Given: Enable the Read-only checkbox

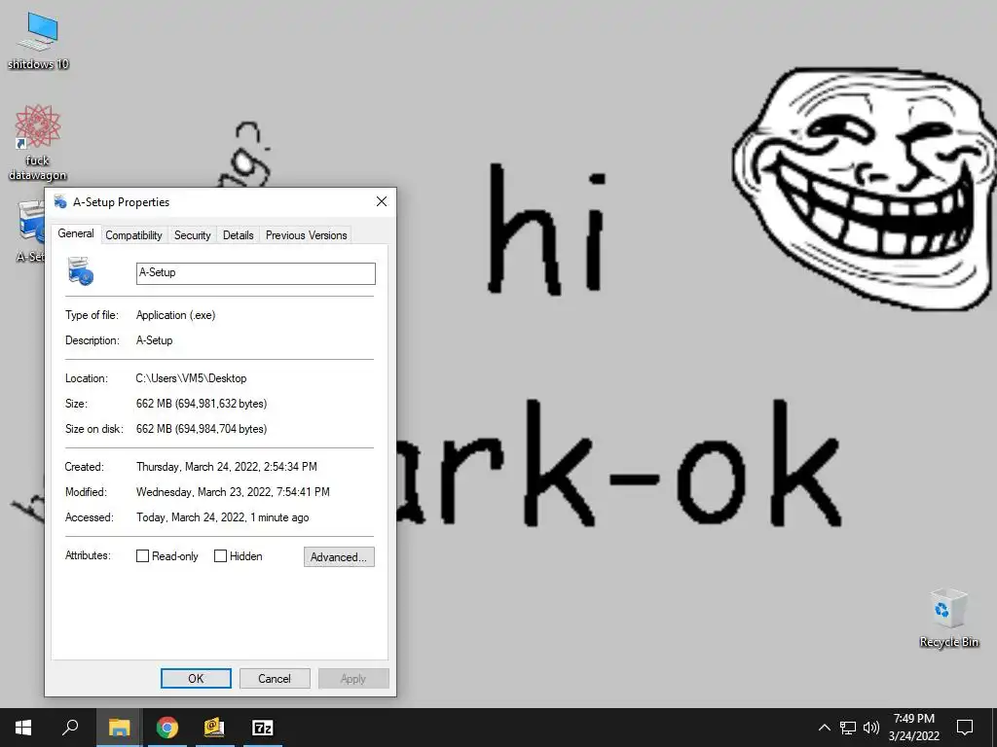Looking at the screenshot, I should [142, 556].
